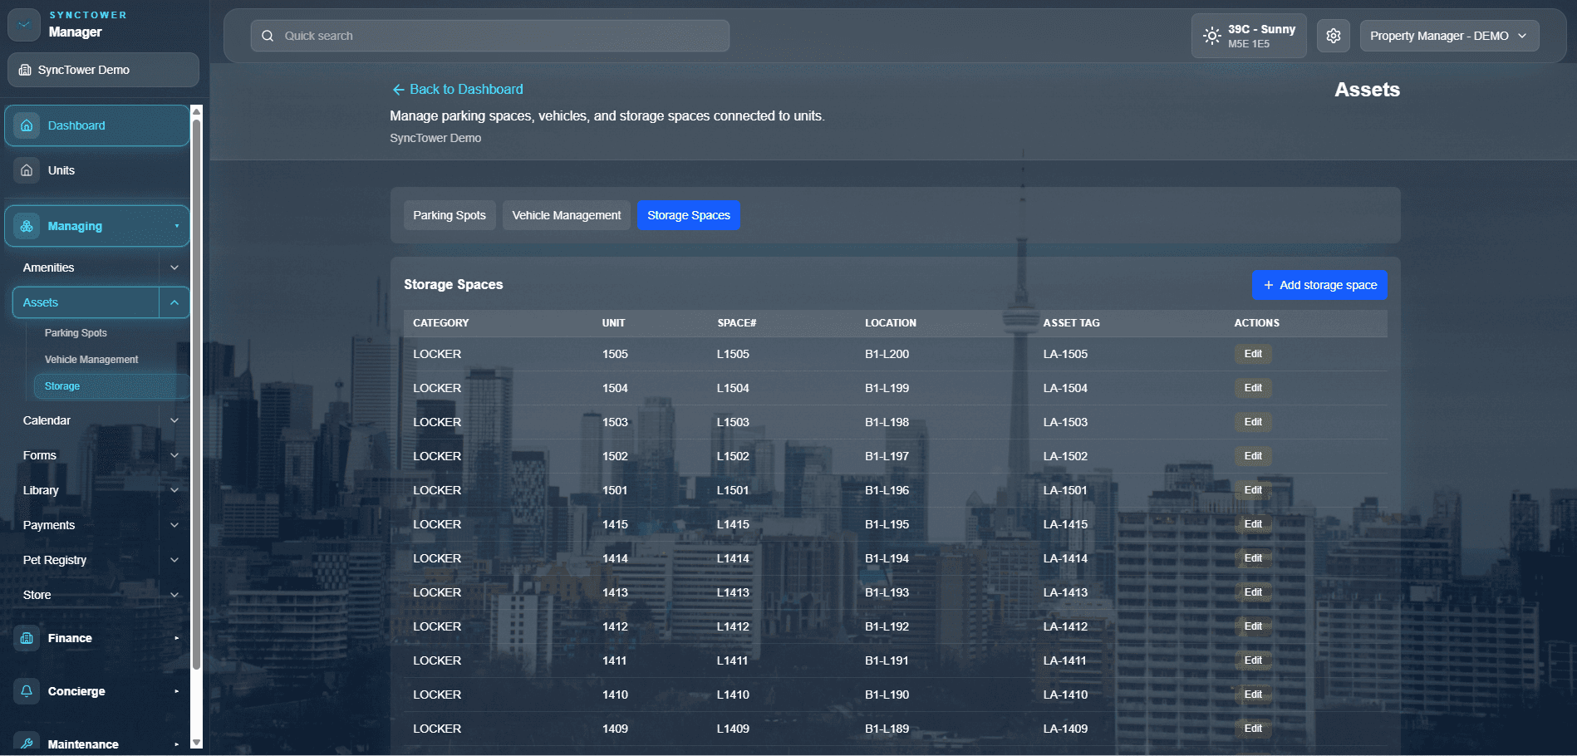Expand the Payments submenu chevron
The image size is (1577, 756).
coord(174,525)
